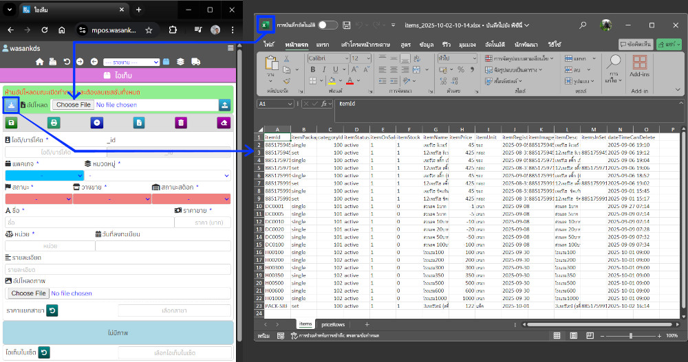The image size is (688, 362).
Task: Expand the หมวดหมู่ category dropdown
Action: tap(158, 175)
